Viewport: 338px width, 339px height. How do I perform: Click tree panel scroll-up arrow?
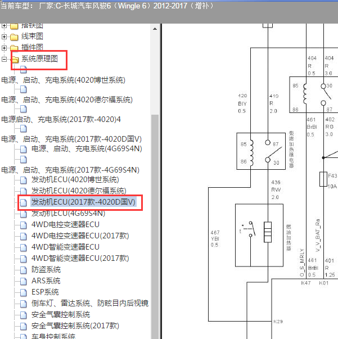point(155,29)
